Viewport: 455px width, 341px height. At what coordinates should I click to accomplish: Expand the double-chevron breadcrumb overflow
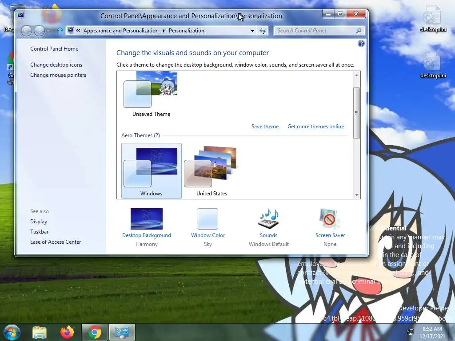pyautogui.click(x=78, y=31)
